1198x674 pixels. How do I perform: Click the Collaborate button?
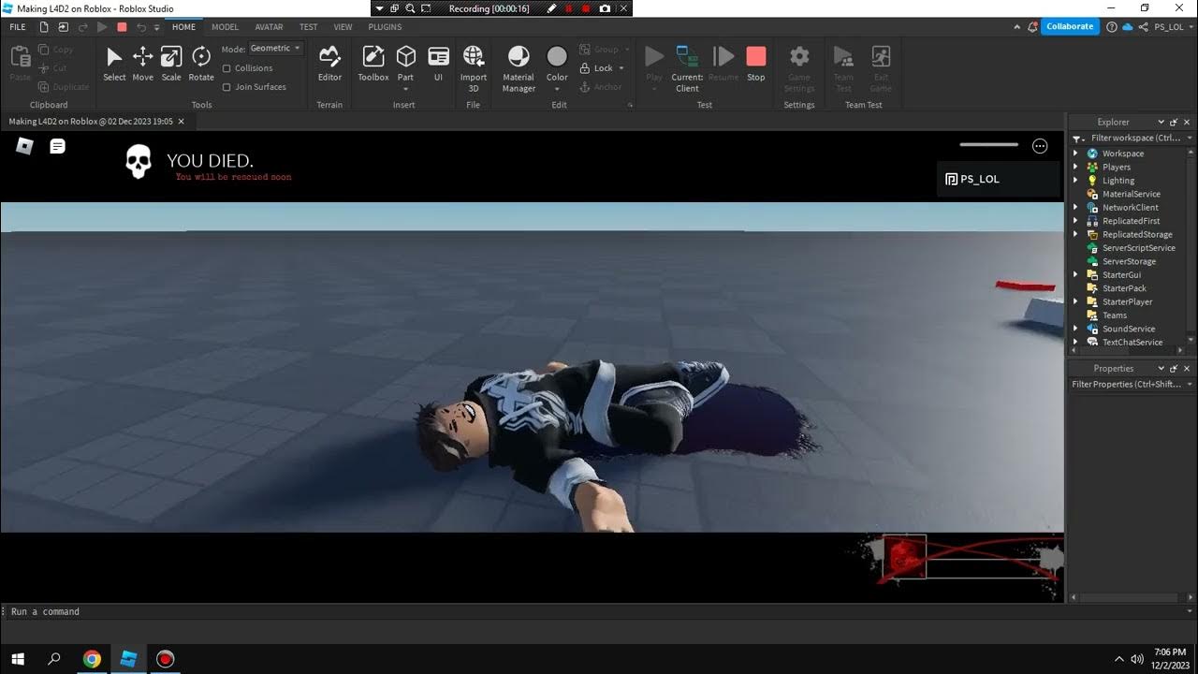pos(1070,27)
